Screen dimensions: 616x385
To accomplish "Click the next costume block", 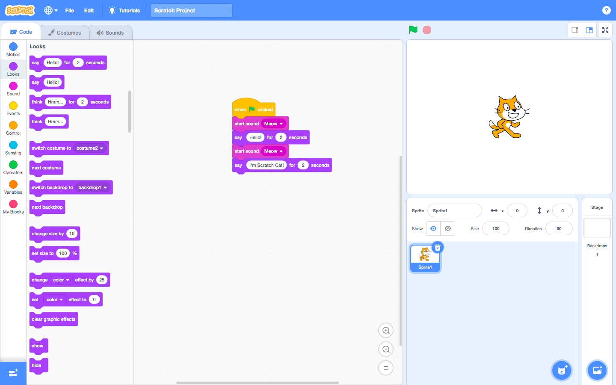I will tap(46, 168).
